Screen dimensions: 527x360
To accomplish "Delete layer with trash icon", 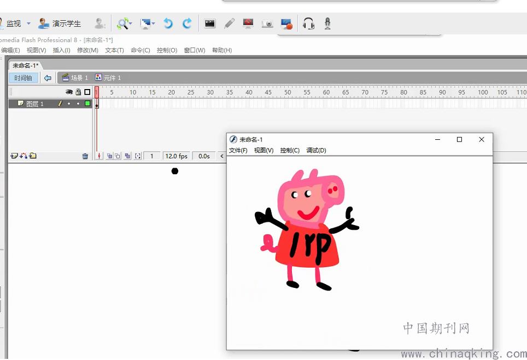I will [85, 156].
